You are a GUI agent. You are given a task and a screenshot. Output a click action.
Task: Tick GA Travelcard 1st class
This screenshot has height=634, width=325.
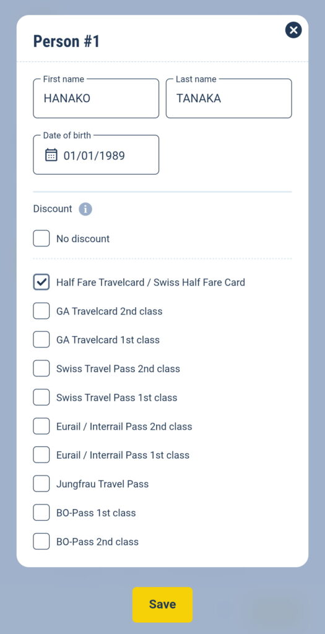41,340
